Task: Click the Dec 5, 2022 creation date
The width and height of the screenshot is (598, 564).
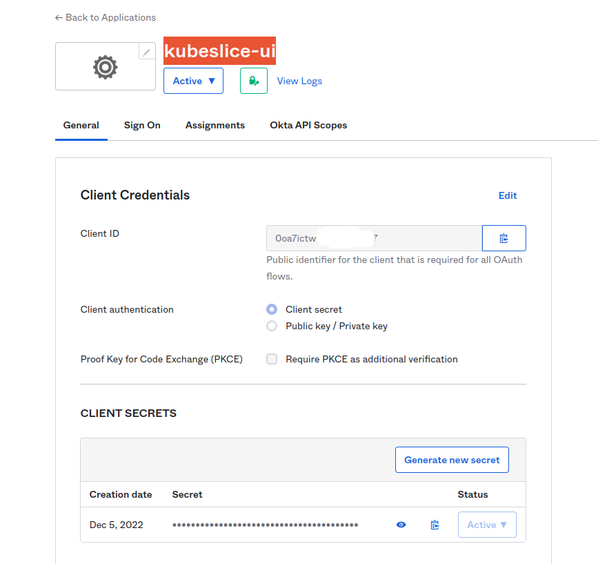Action: pyautogui.click(x=117, y=525)
